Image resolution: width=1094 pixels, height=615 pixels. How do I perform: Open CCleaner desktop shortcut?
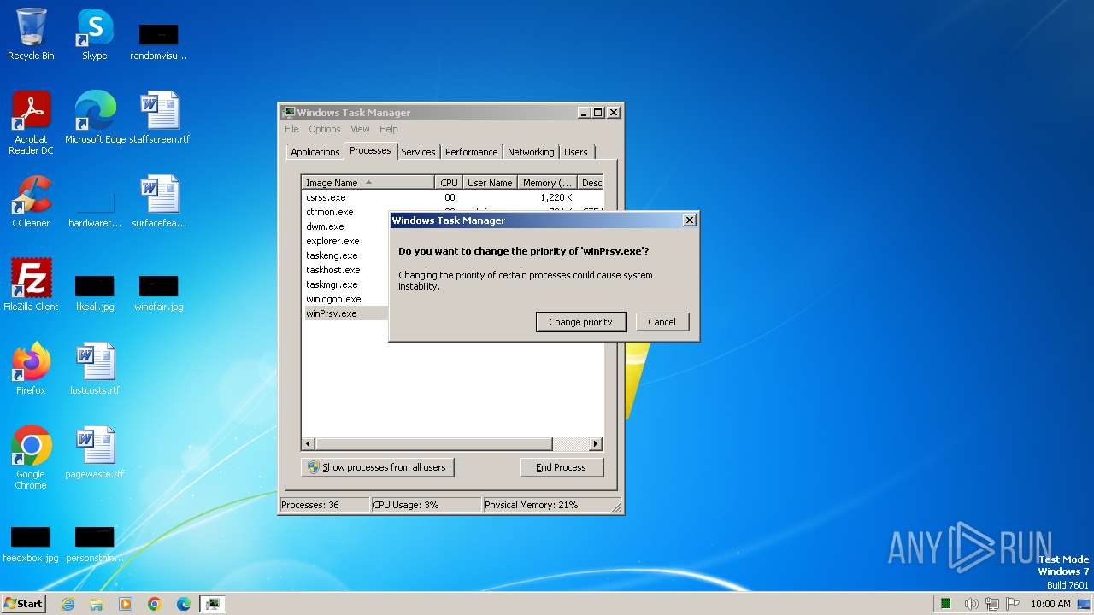31,202
